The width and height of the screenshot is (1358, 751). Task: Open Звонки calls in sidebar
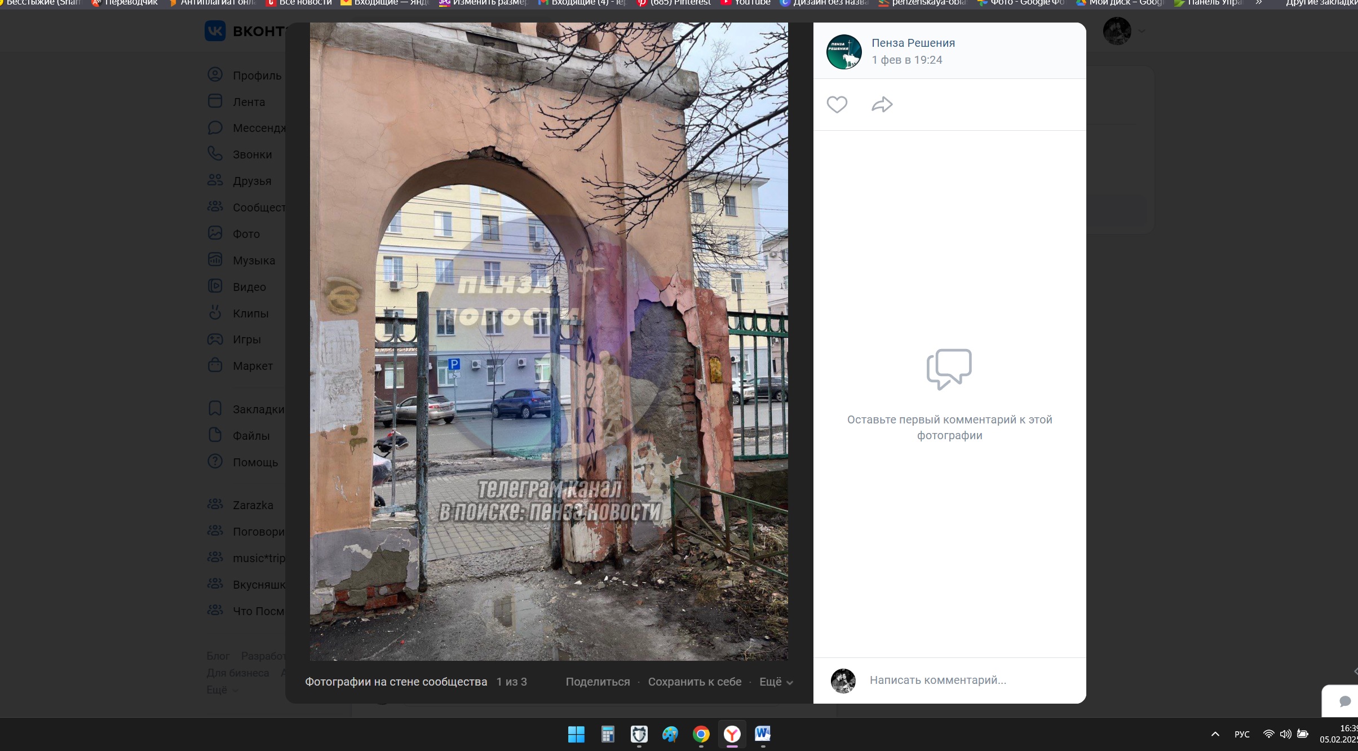click(252, 154)
